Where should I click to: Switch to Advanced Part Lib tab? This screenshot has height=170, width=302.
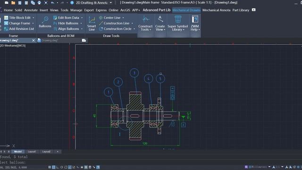[157, 10]
